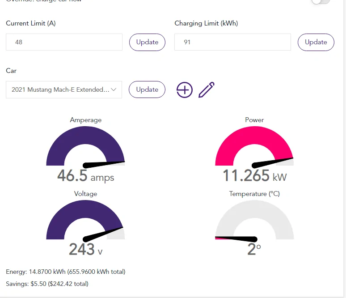Update the Current Limit value
The image size is (346, 298).
pyautogui.click(x=147, y=42)
